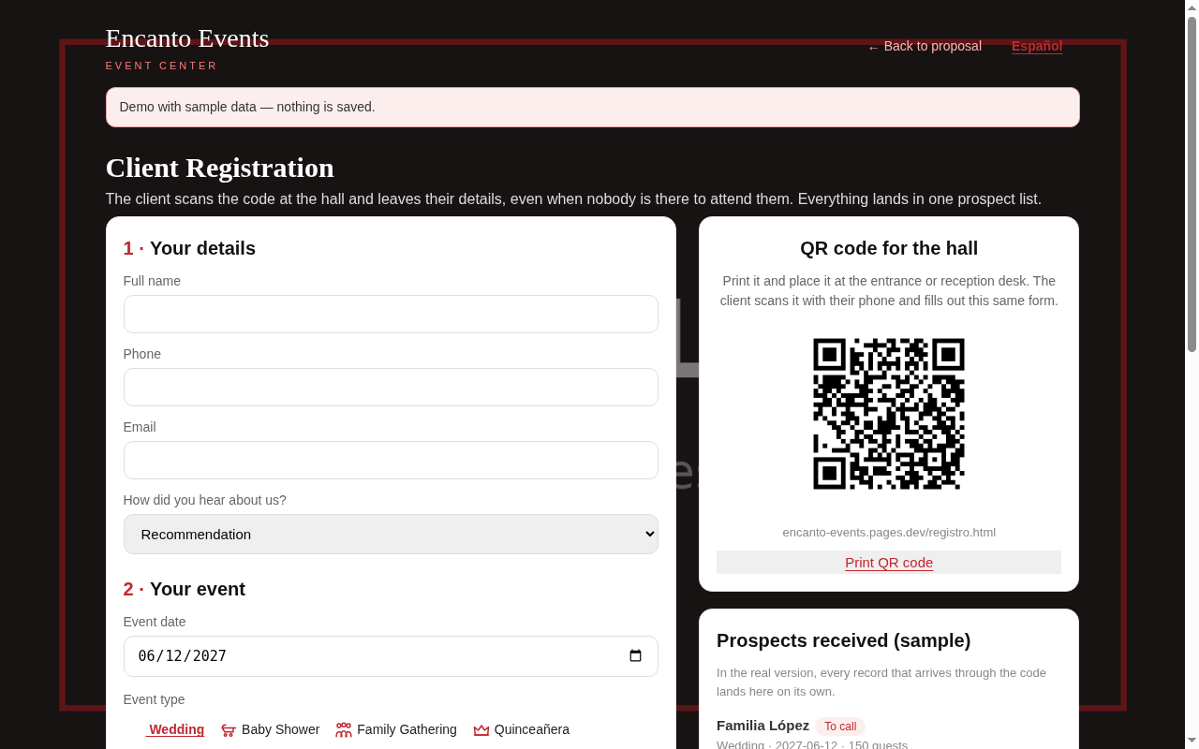Focus the Phone input field
This screenshot has height=749, width=1199.
click(391, 387)
